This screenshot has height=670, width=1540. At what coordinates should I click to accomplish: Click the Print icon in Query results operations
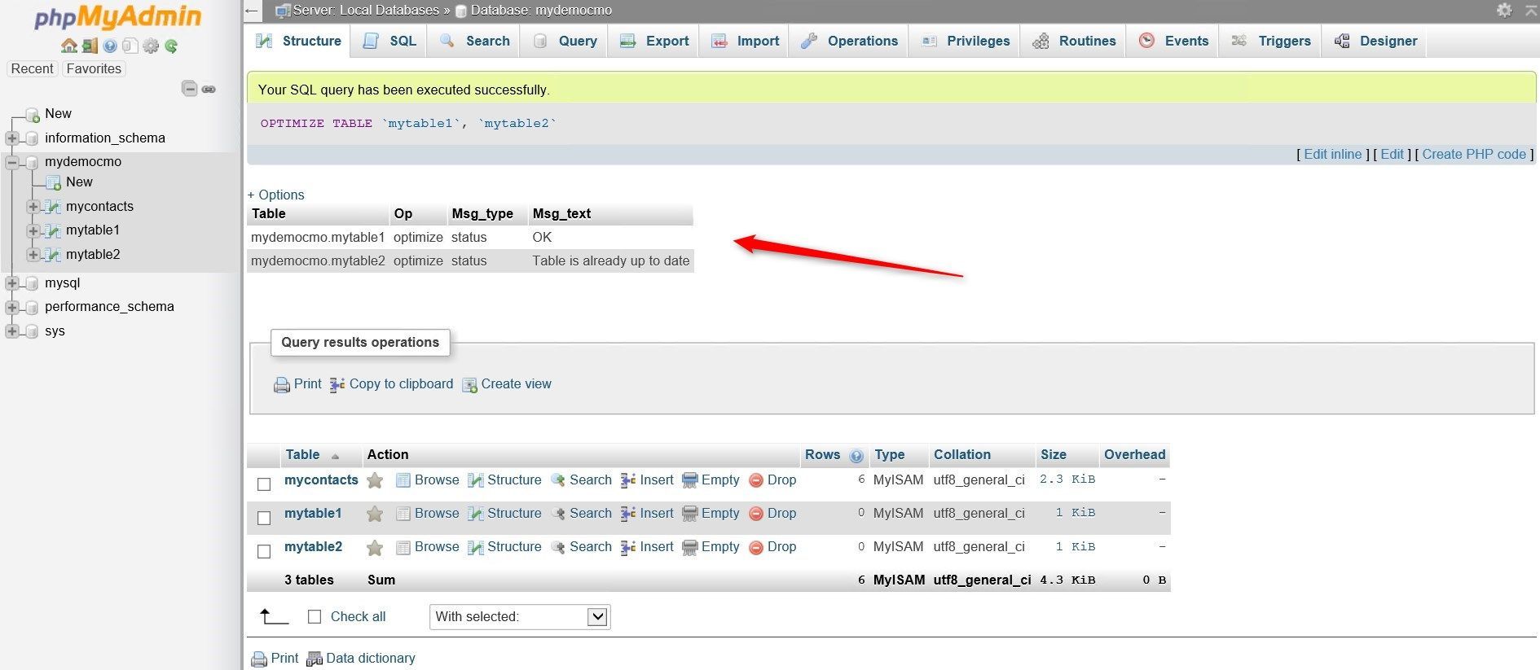282,384
